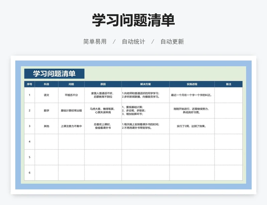Screen dimensions: 267x205
Task: Select the 最近一个月 progress cell
Action: tap(192, 95)
